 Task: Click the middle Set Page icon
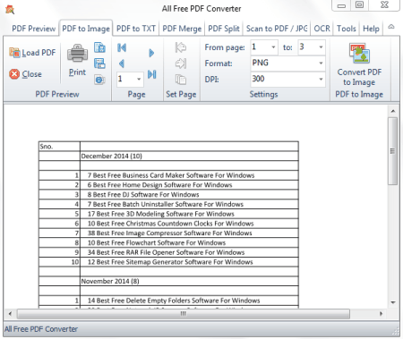181,64
